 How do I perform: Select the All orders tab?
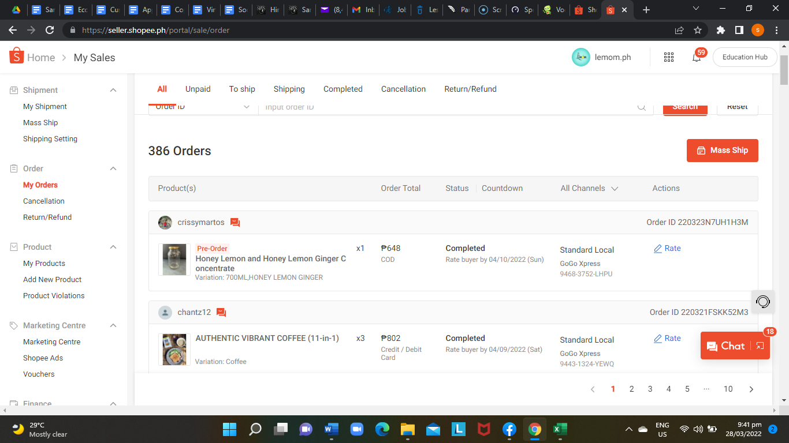click(x=162, y=89)
